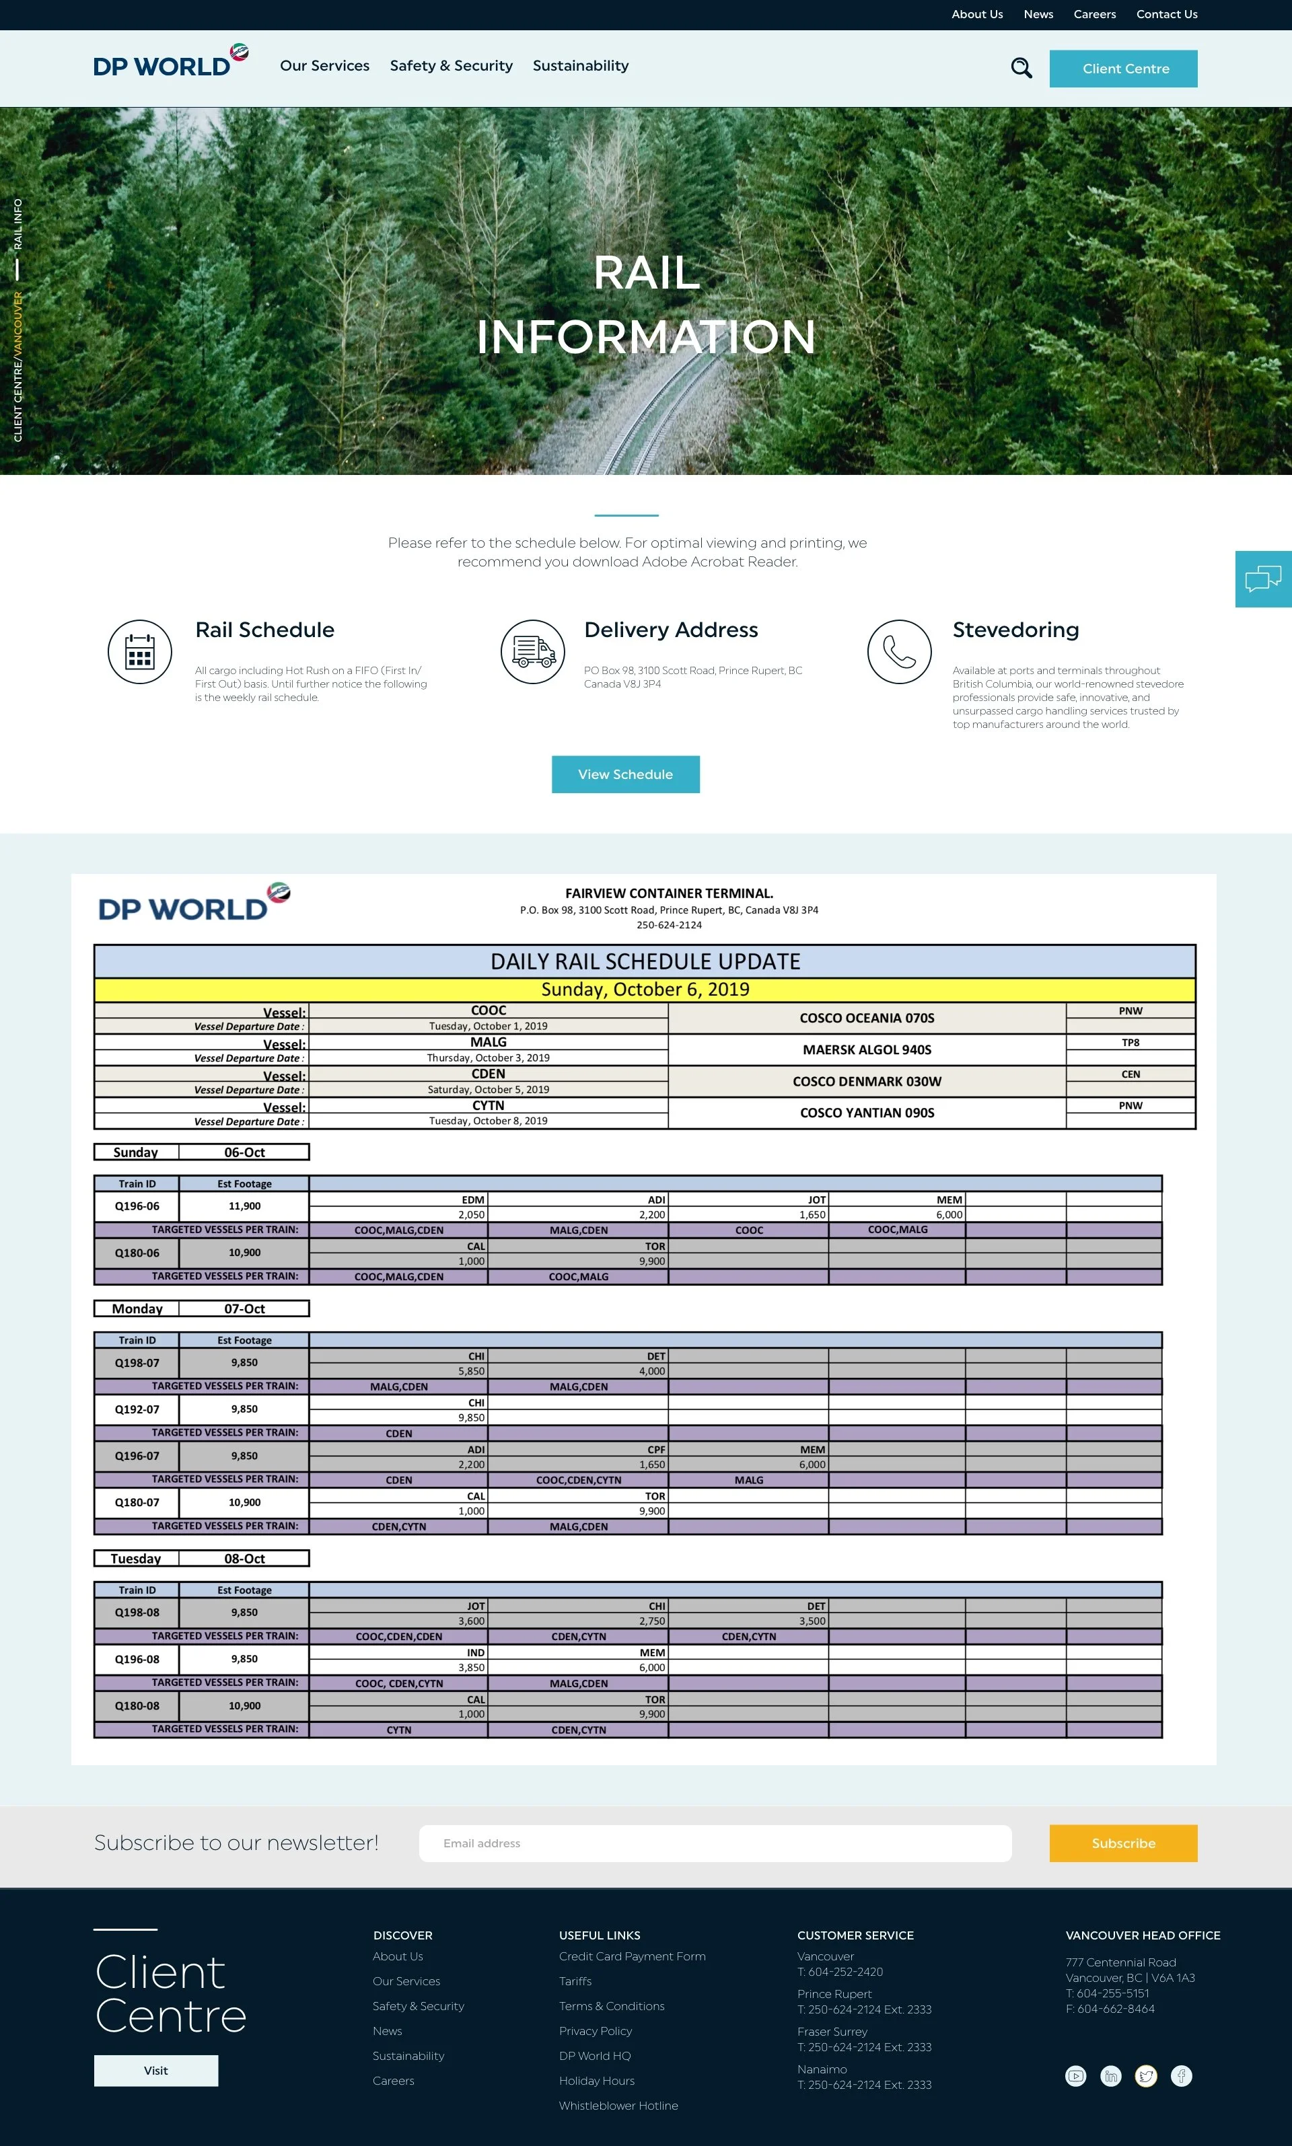Image resolution: width=1292 pixels, height=2146 pixels.
Task: Open the Whistleblower Hotline link
Action: click(618, 2106)
